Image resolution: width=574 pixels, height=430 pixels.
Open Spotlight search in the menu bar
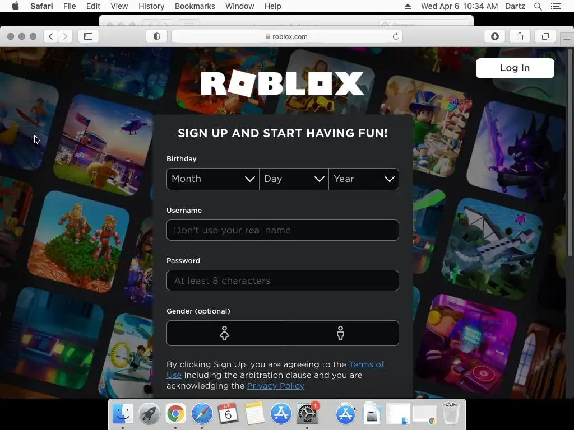[x=538, y=6]
